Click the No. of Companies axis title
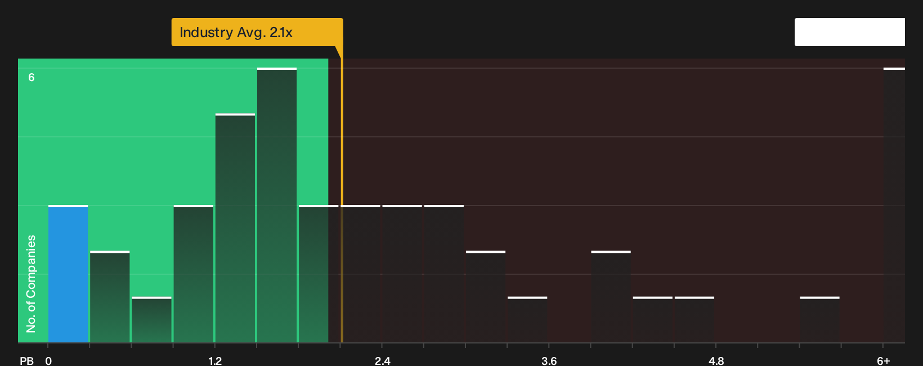This screenshot has height=366, width=923. click(x=31, y=283)
